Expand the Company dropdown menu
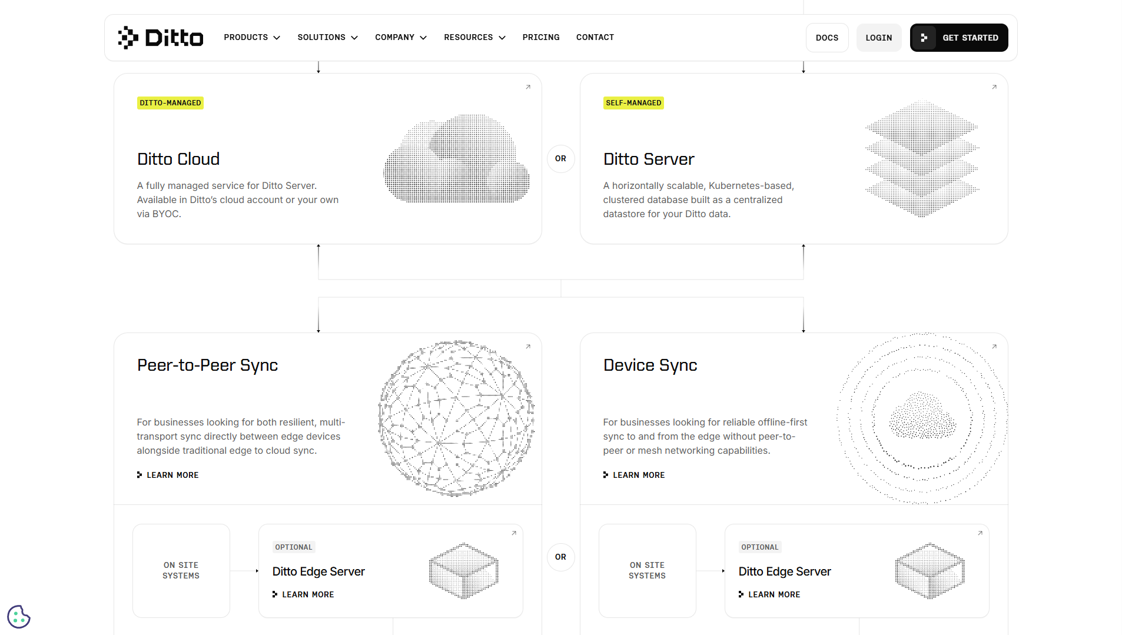 click(401, 38)
